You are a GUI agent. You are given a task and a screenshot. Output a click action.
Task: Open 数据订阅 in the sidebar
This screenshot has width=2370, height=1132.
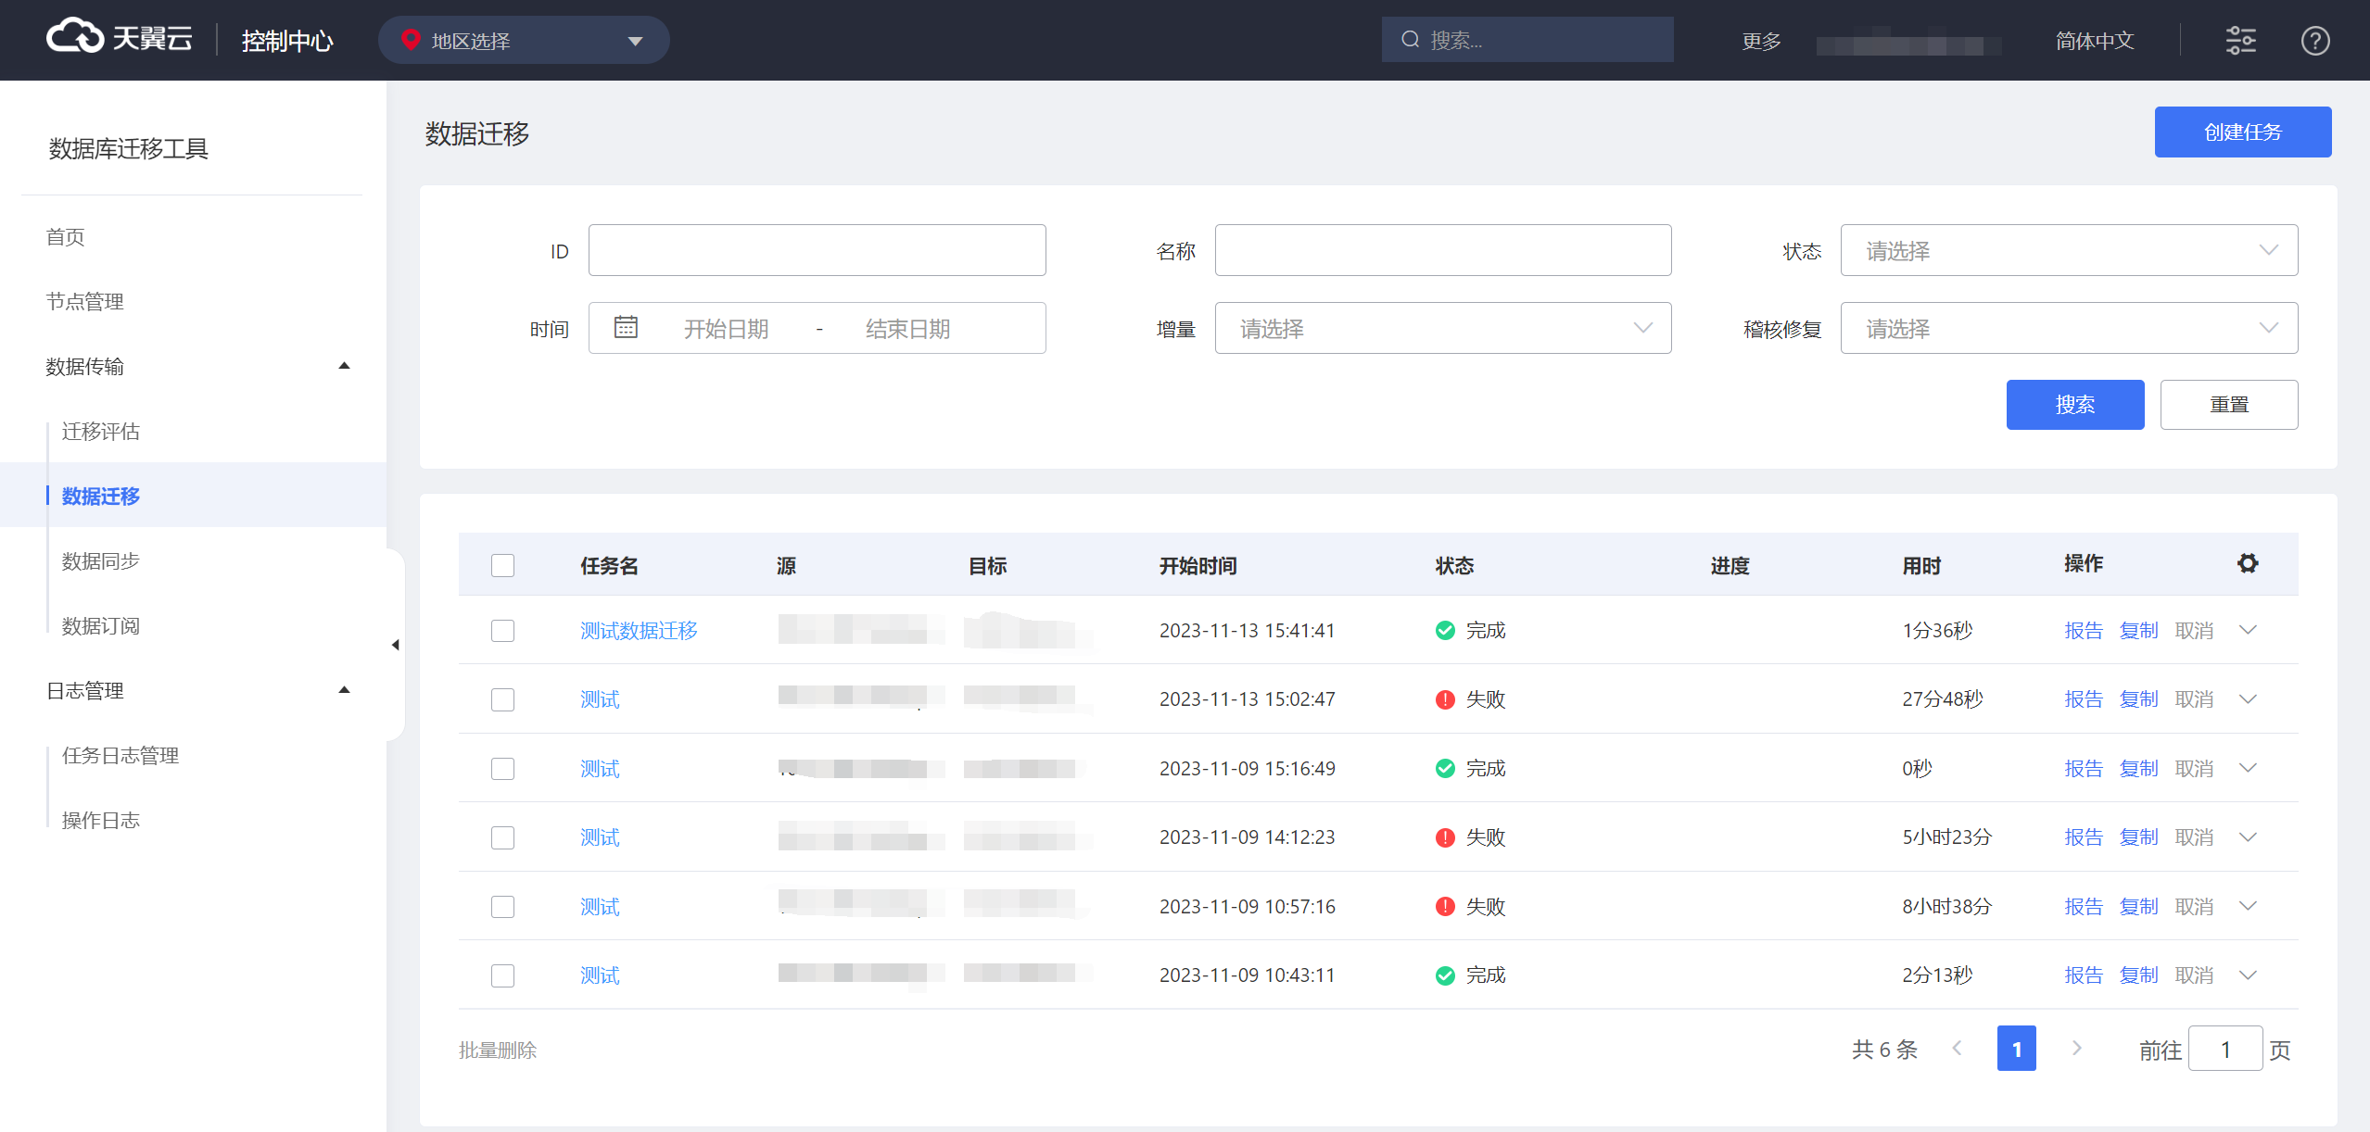coord(100,626)
